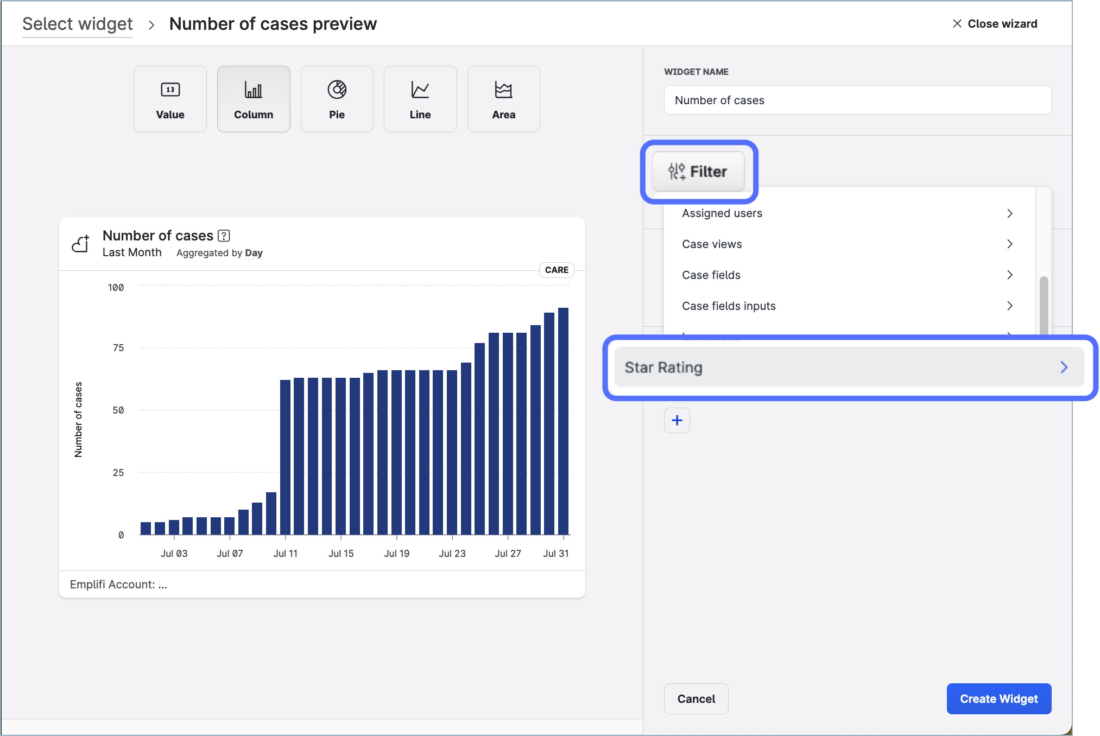The width and height of the screenshot is (1100, 736).
Task: Click the Cancel button
Action: tap(696, 699)
